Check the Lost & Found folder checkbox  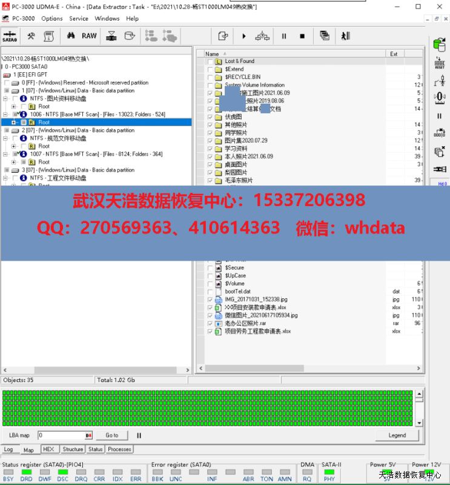point(210,61)
